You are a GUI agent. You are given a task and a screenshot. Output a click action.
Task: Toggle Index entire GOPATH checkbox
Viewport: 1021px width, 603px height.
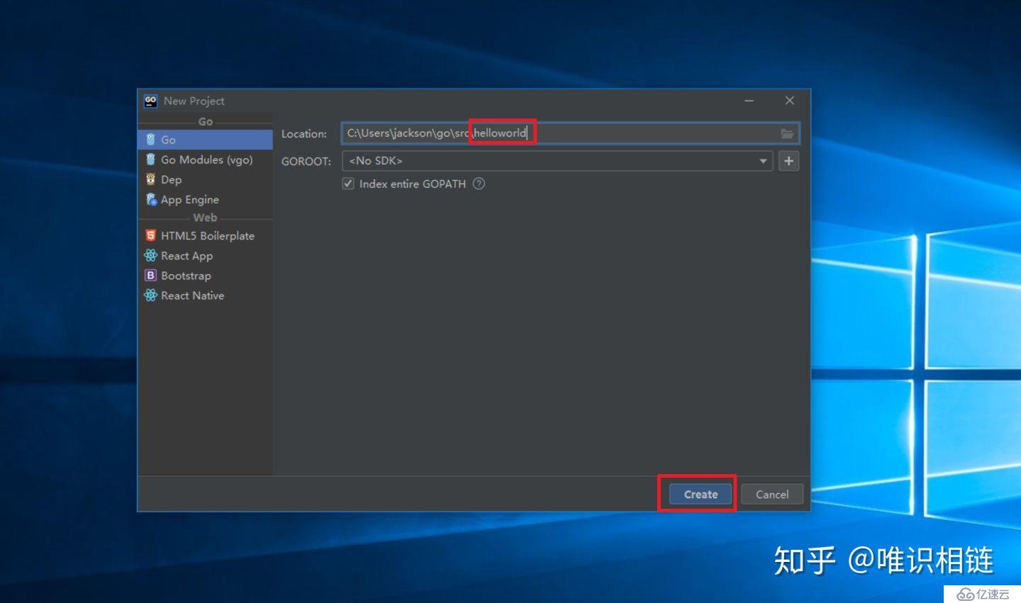(x=348, y=184)
